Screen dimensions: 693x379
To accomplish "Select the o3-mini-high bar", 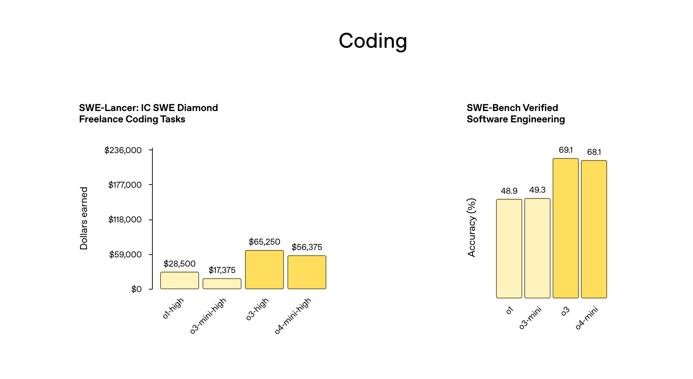I will [x=222, y=284].
